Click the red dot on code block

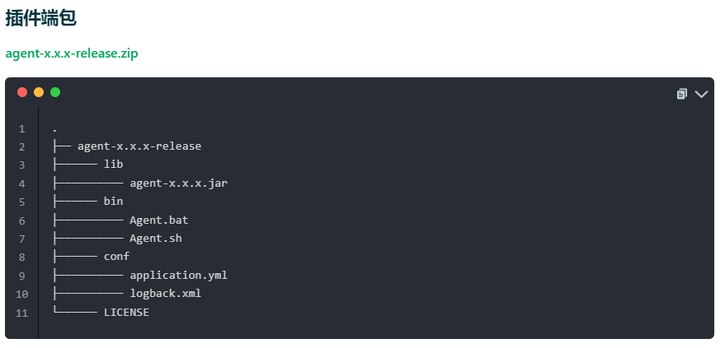[22, 92]
